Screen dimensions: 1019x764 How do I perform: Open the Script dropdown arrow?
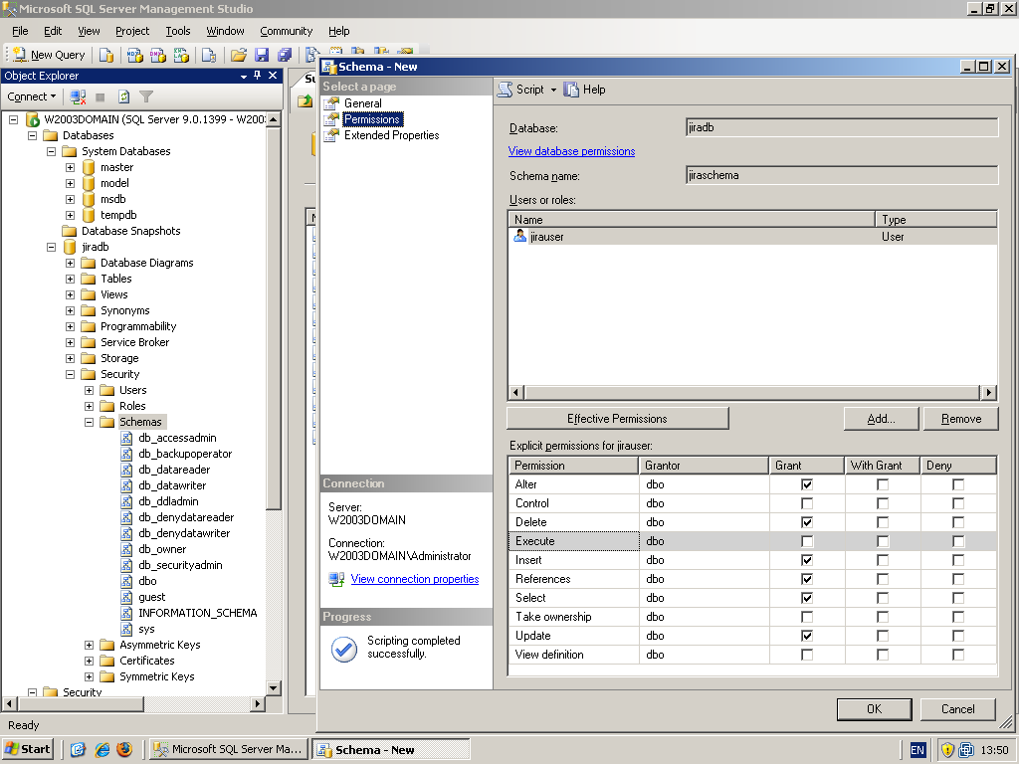pos(553,90)
